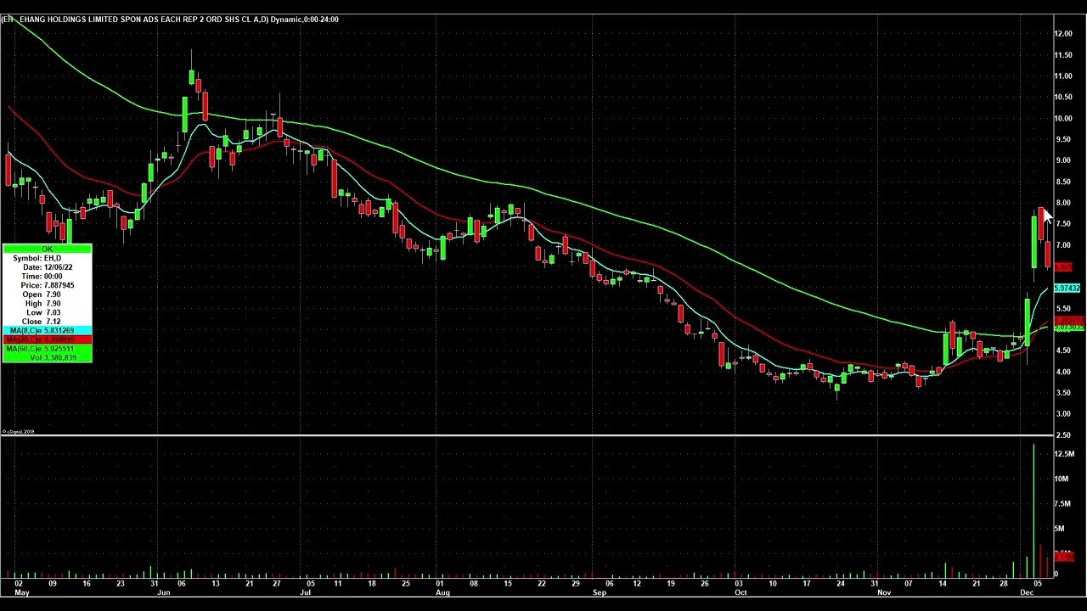Click the Jun label on time axis
Screen dimensions: 1087x611
(x=164, y=592)
